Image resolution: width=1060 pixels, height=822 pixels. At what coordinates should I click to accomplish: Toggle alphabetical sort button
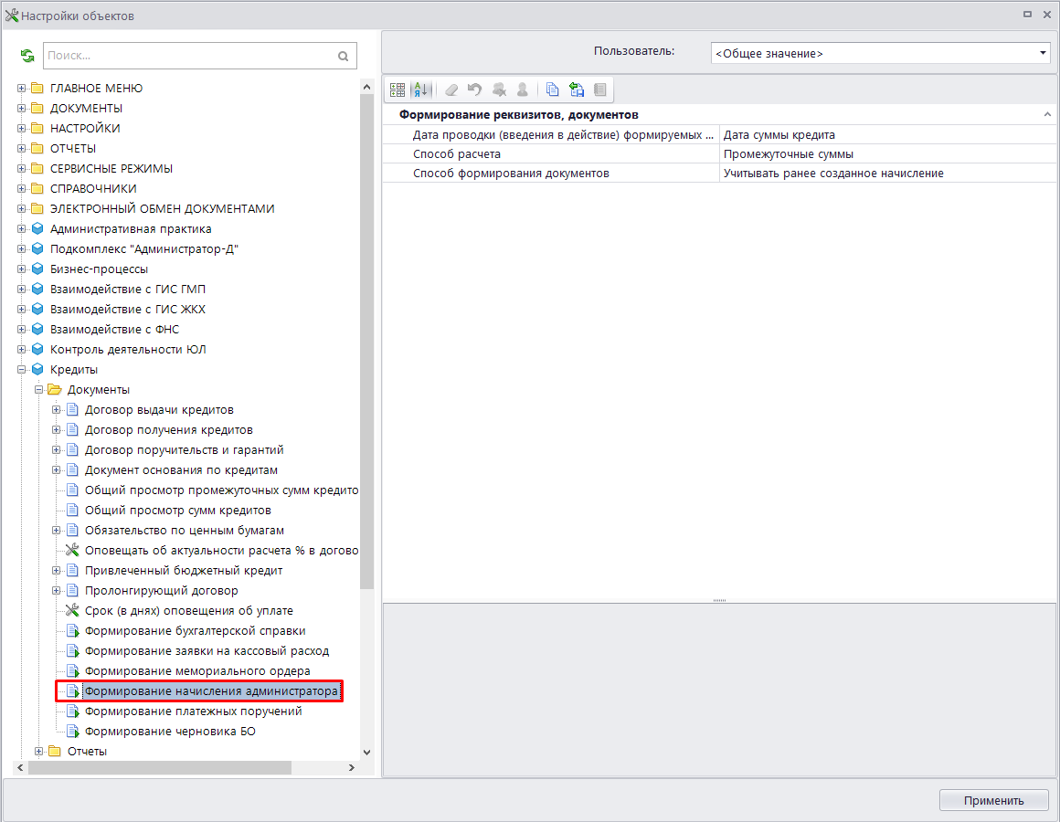[420, 90]
